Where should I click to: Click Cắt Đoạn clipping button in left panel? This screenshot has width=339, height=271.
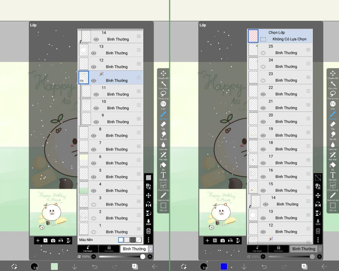coord(88,249)
